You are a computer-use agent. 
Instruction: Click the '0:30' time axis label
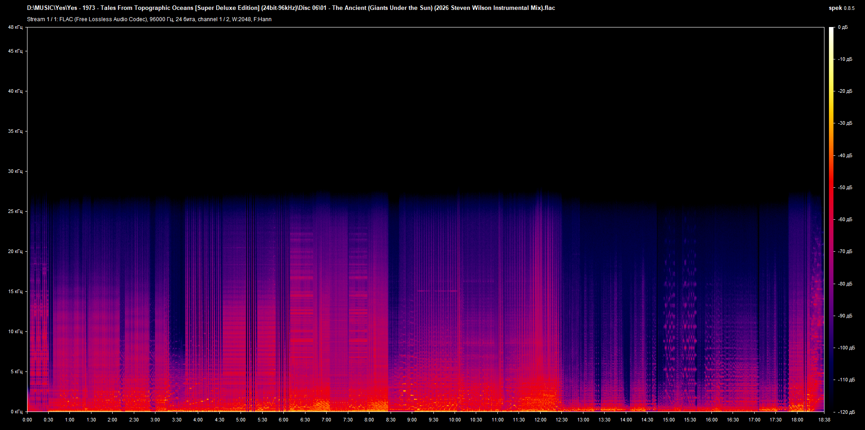tap(48, 420)
